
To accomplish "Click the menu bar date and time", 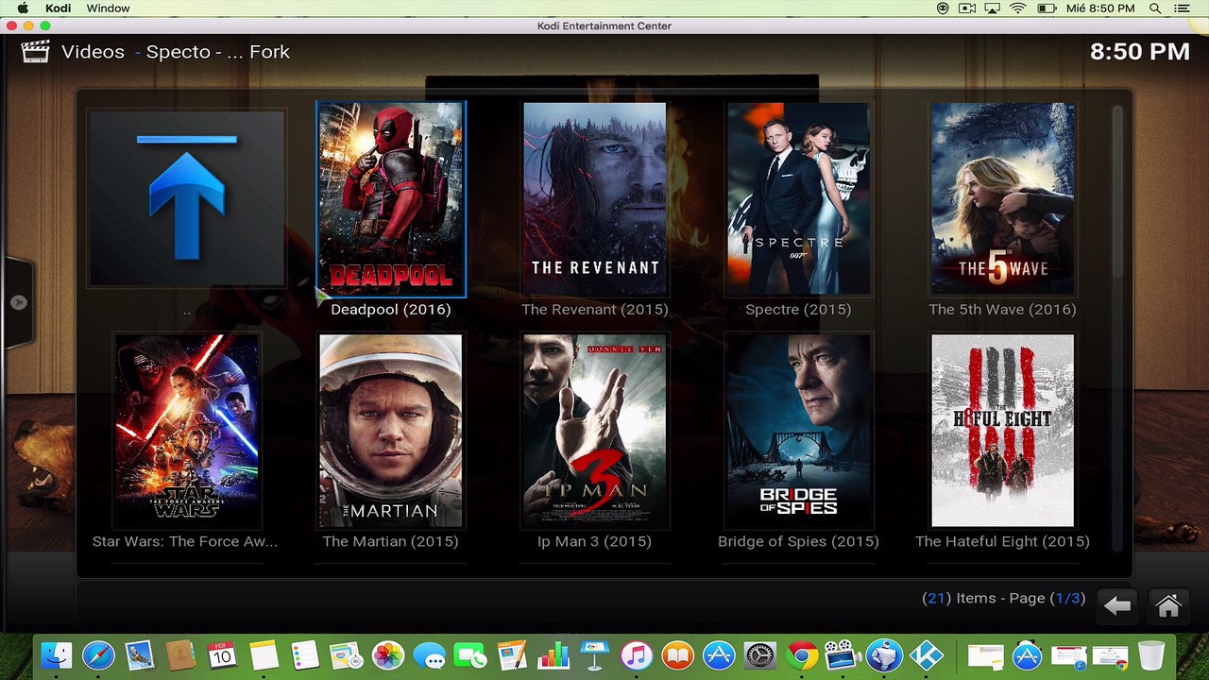I will [1100, 8].
